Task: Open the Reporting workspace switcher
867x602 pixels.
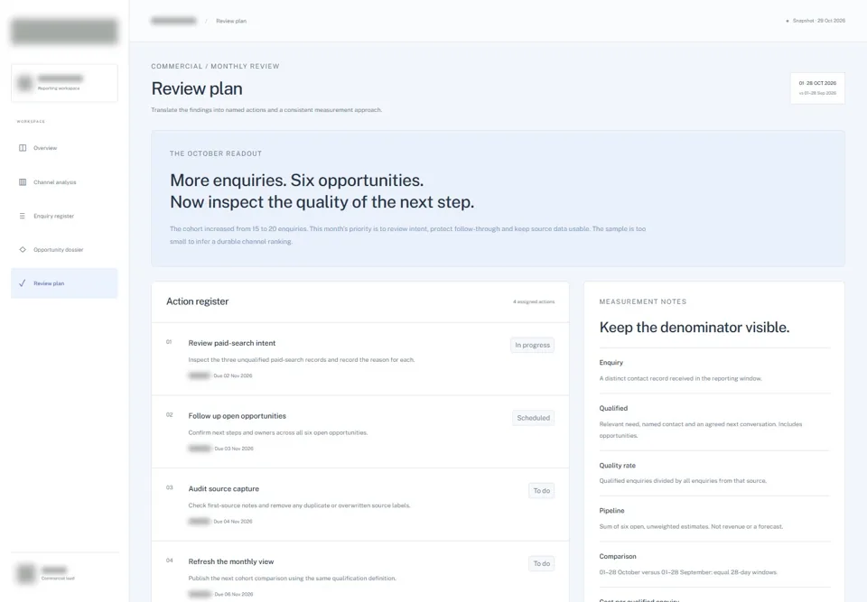Action: [64, 83]
